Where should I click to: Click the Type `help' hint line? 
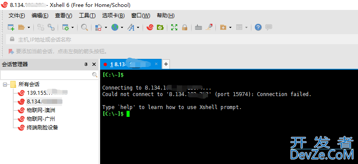coord(172,107)
